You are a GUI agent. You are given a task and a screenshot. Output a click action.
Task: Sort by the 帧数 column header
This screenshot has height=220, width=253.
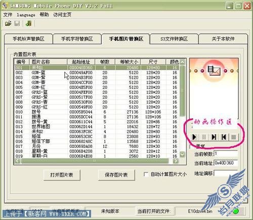pos(105,62)
